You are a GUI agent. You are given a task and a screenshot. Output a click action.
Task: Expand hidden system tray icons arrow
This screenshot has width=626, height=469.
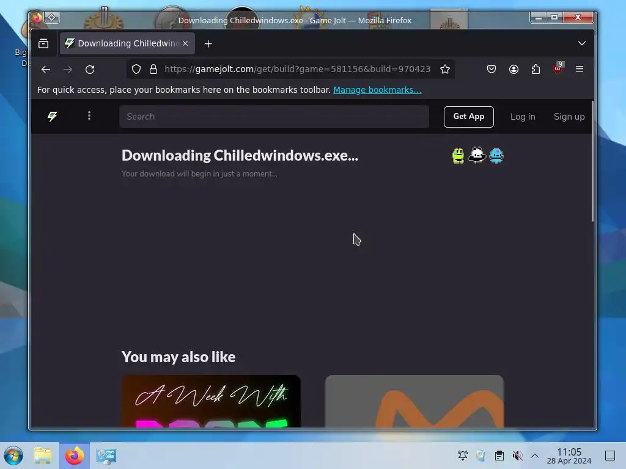coord(535,456)
